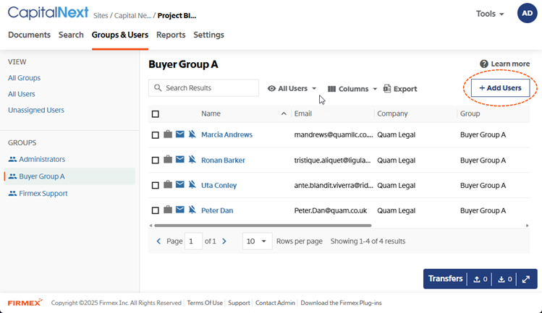Click the Support footer link
Image resolution: width=542 pixels, height=313 pixels.
click(x=239, y=303)
